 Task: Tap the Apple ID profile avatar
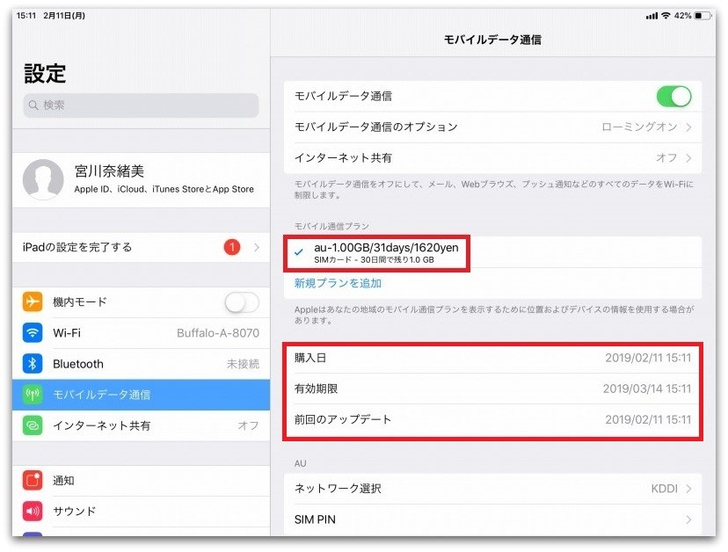tap(43, 179)
